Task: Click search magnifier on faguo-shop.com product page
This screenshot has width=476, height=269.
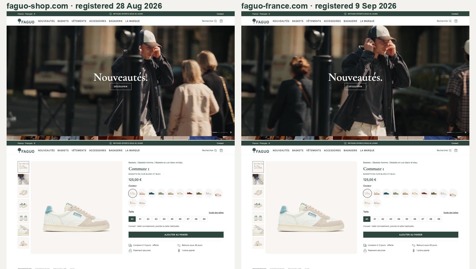Action: (x=216, y=150)
